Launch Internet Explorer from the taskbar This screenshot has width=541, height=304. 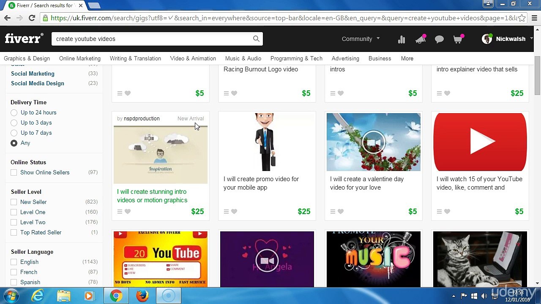point(38,296)
